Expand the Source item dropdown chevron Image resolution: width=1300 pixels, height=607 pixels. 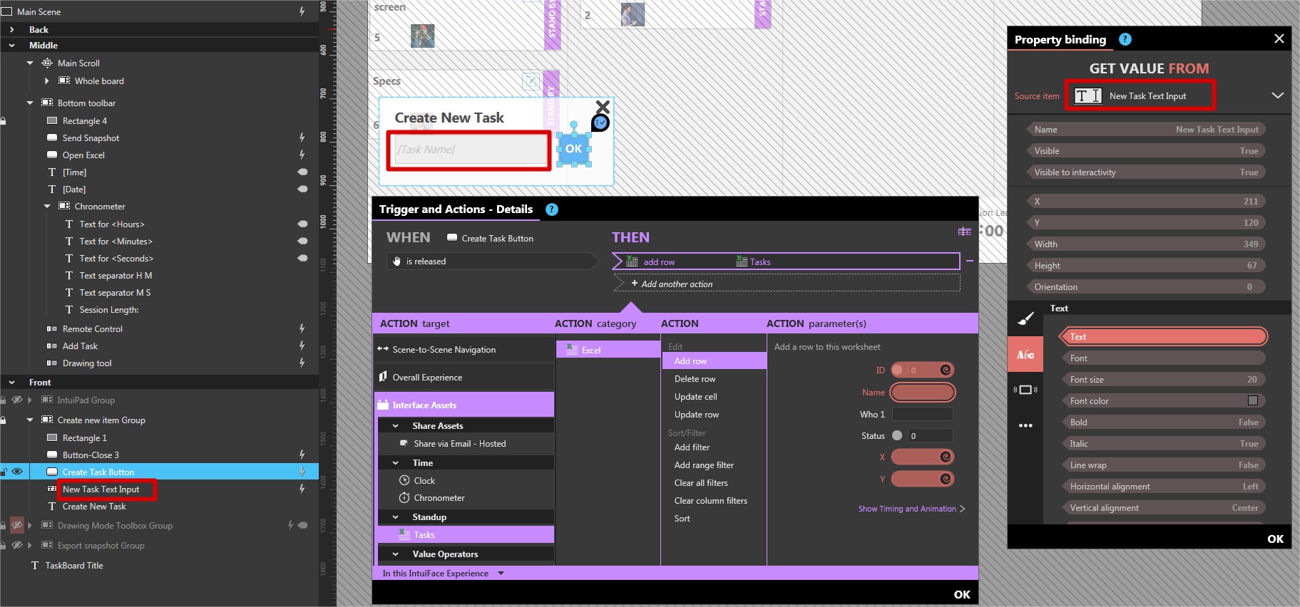click(1277, 95)
